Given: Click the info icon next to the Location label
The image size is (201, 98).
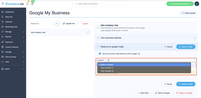Looking at the screenshot, I should (x=108, y=60).
